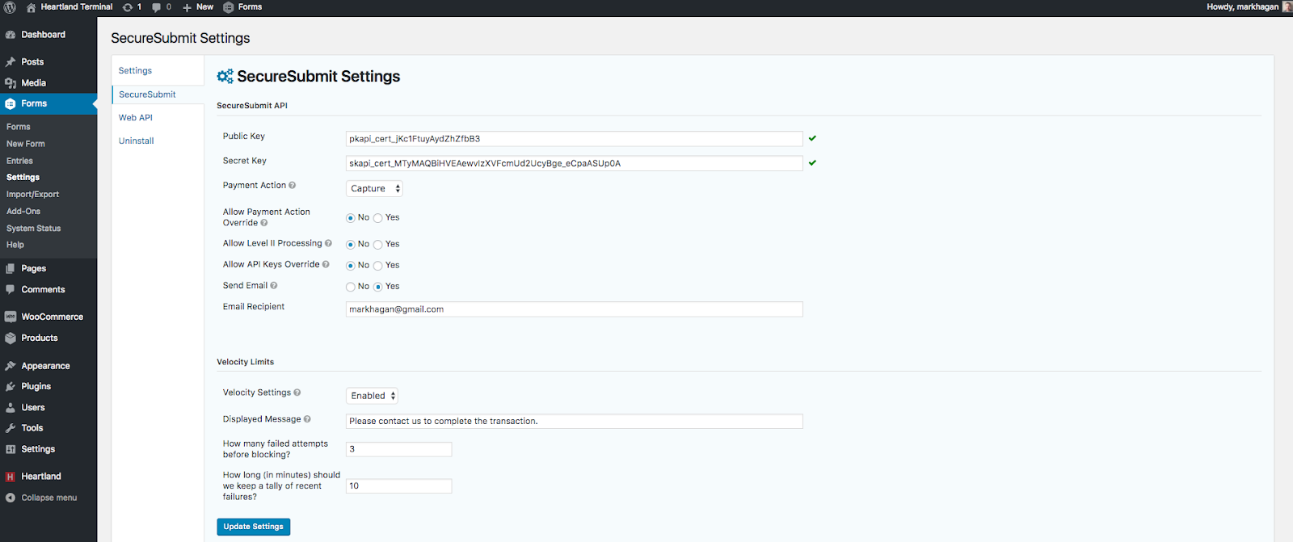Open the updates icon showing 1
The height and width of the screenshot is (542, 1293).
point(128,7)
